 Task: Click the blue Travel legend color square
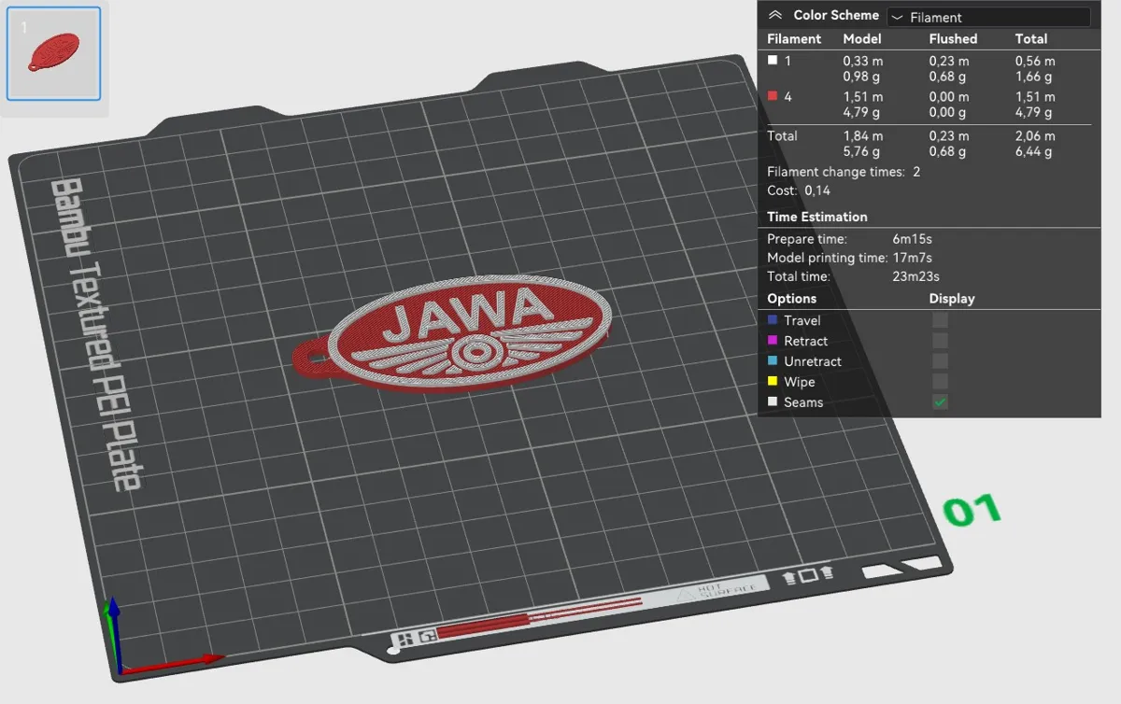[x=773, y=320]
